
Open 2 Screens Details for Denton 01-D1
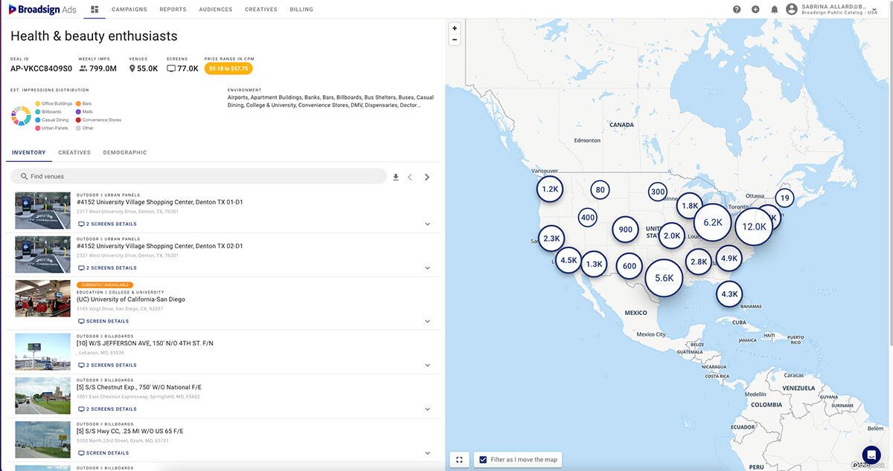pos(107,224)
